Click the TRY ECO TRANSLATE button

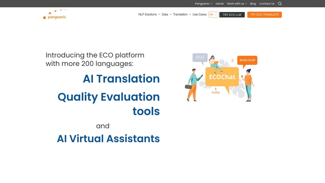tap(265, 15)
